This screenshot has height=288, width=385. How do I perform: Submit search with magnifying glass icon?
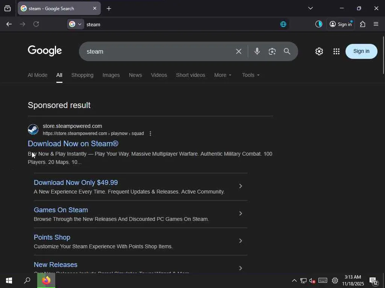[287, 51]
